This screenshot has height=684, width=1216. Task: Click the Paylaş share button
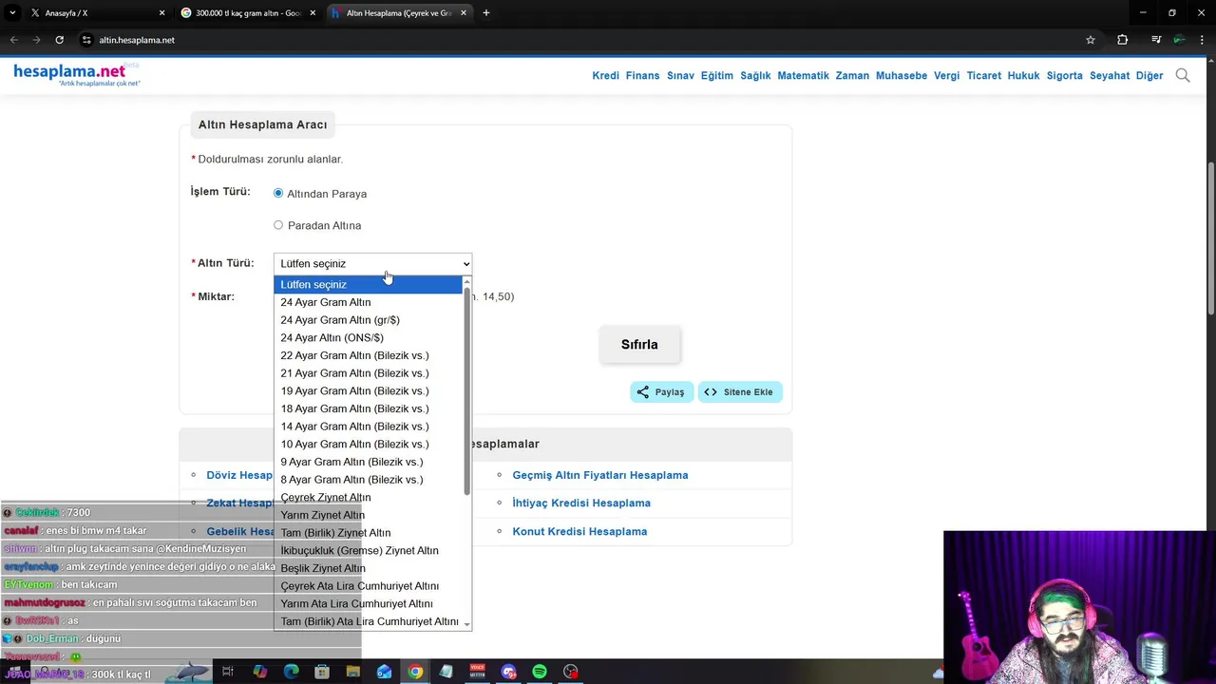point(661,391)
